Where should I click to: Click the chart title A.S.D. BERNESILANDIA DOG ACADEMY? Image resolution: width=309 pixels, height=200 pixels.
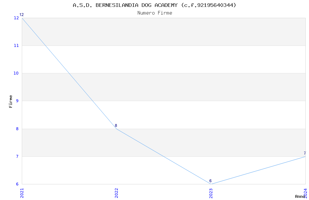coord(154,5)
